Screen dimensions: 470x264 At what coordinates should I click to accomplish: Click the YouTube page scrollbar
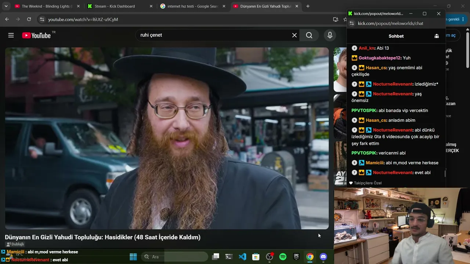pyautogui.click(x=467, y=49)
